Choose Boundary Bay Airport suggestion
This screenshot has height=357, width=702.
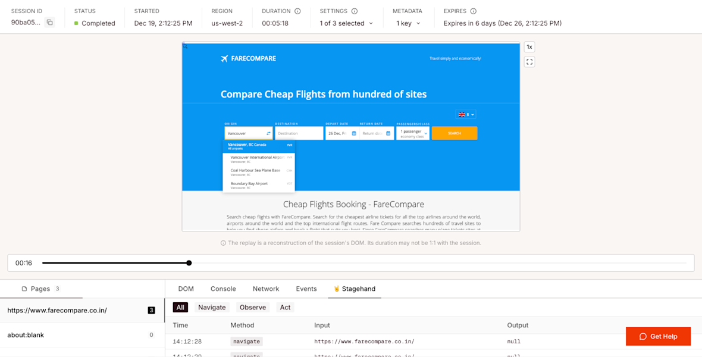pyautogui.click(x=259, y=185)
